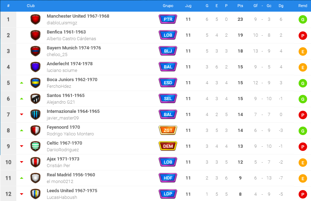
Task: Sort table by the Pts column header
Action: (x=240, y=6)
